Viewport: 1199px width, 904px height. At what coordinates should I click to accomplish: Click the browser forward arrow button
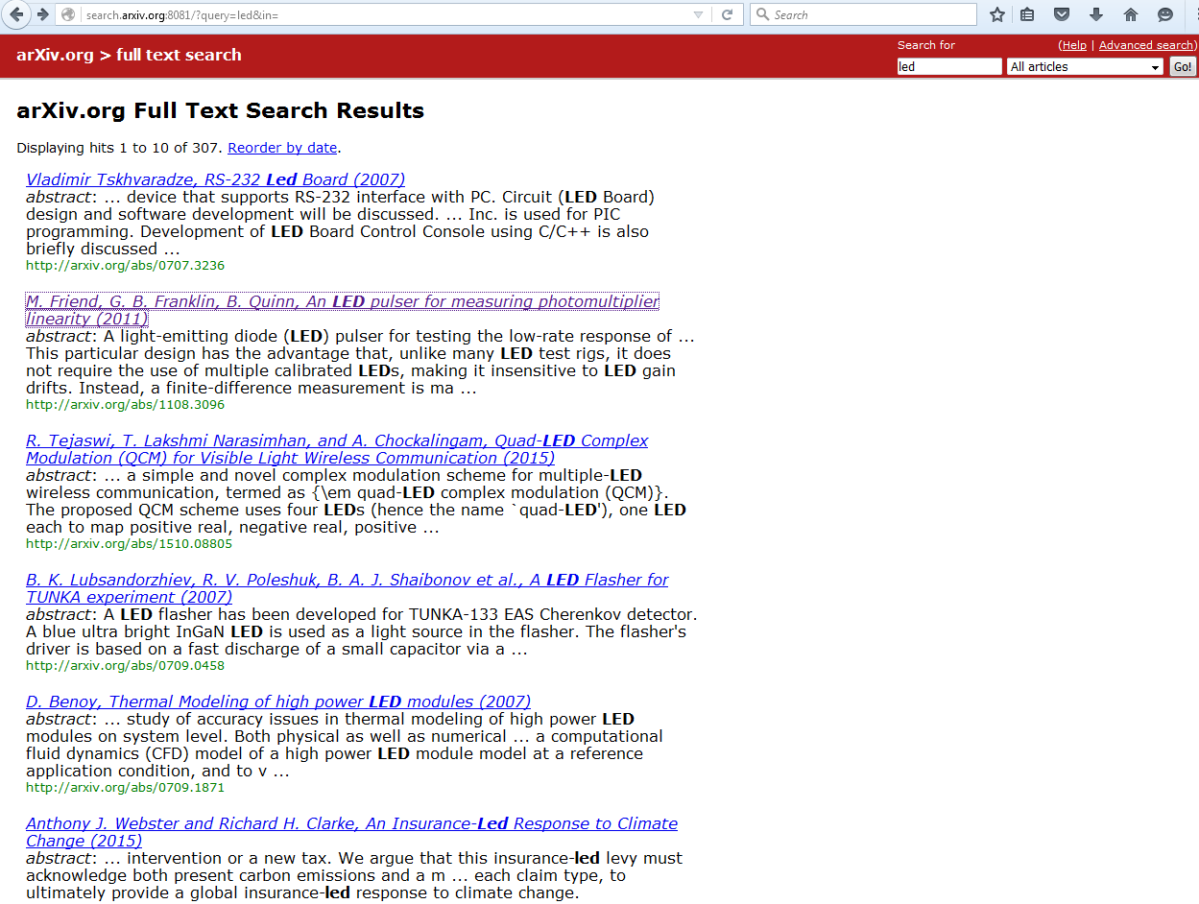[x=42, y=14]
